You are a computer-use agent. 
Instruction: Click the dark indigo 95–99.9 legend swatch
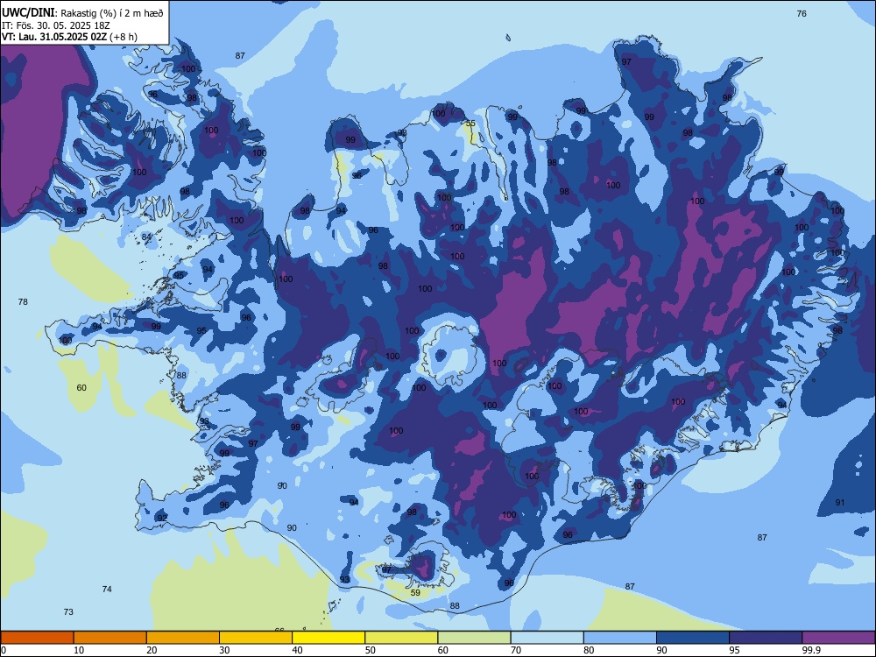pos(766,638)
